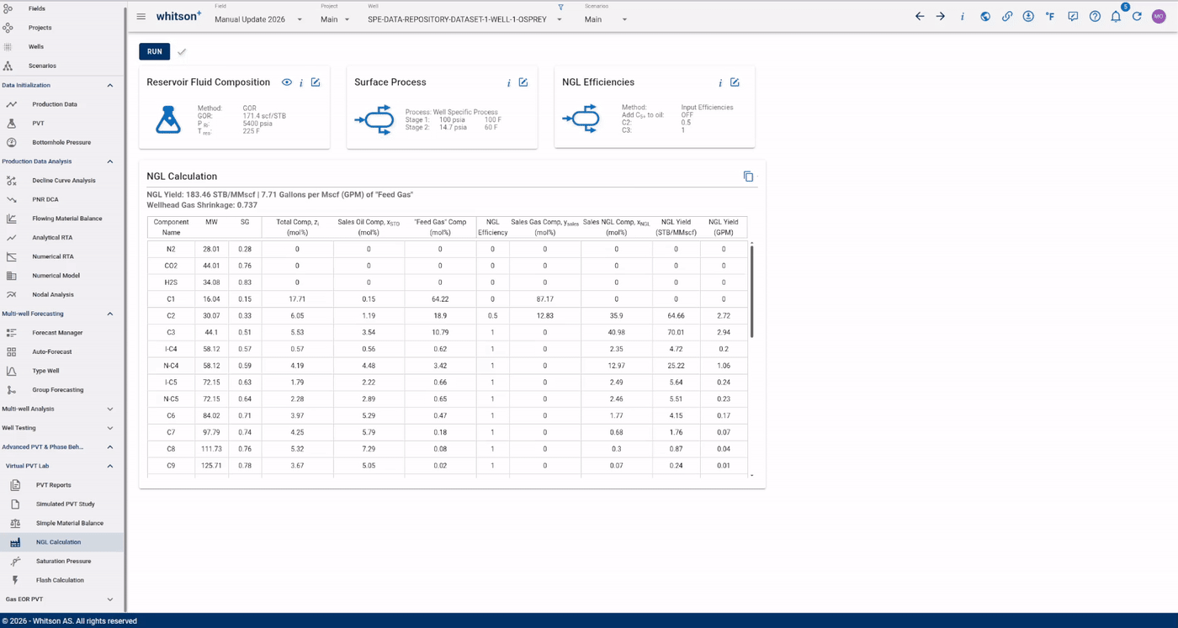
Task: Collapse the Virtual PVT Lab group
Action: coord(110,466)
